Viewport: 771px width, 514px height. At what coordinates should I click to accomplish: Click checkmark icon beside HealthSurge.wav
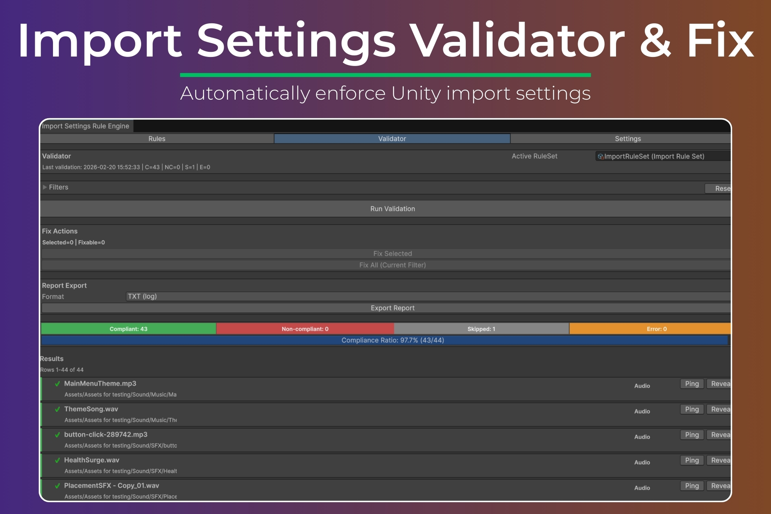(x=57, y=460)
